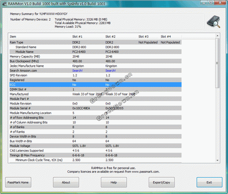Select the # of Row Addressing Bits row
The width and height of the screenshot is (228, 194).
95,118
